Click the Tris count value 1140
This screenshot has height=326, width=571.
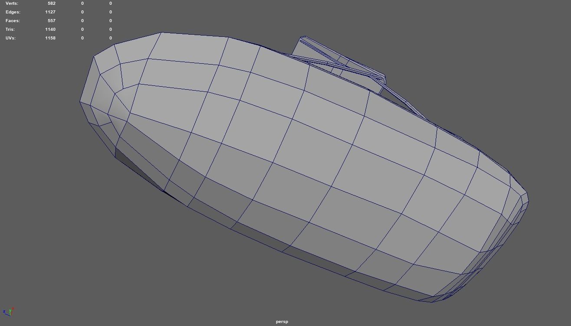(50, 29)
